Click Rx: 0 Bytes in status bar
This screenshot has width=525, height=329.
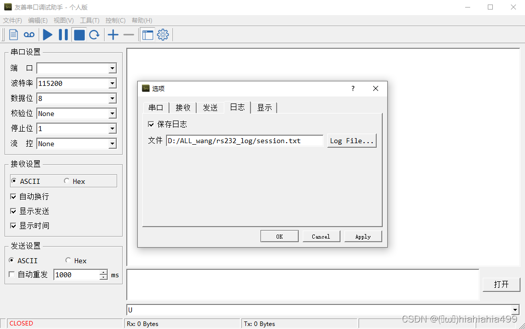tap(143, 323)
